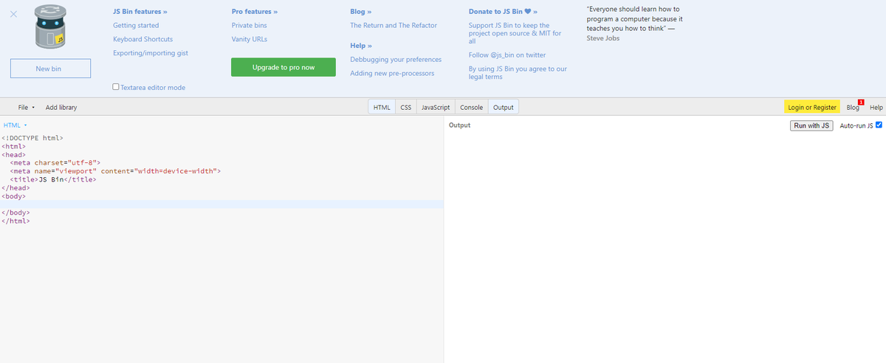
Task: Open the Blog » heading link
Action: coord(361,12)
